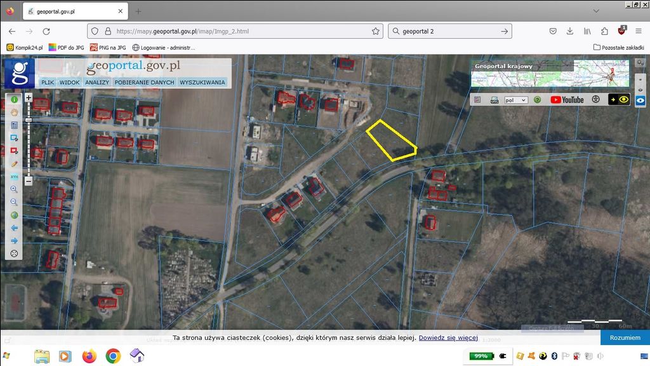The image size is (650, 366).
Task: Click the pencil drawing tool
Action: pos(14,163)
